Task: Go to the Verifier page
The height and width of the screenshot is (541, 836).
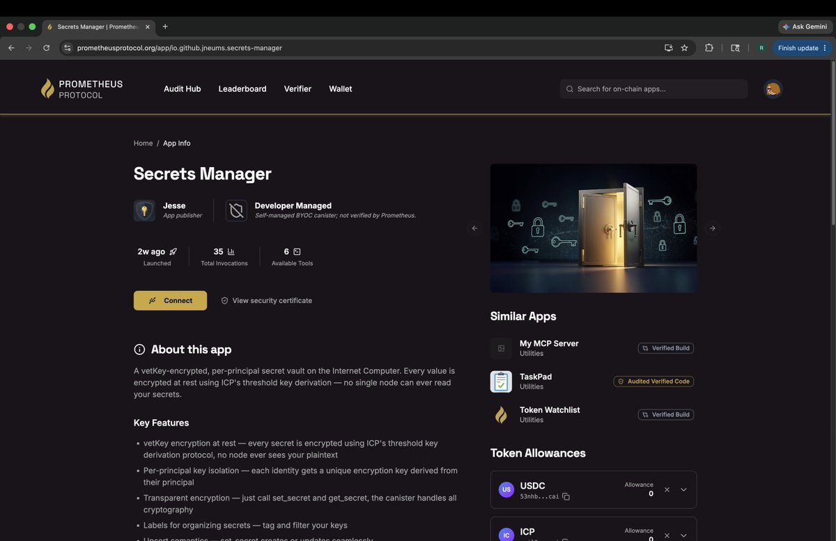Action: pos(297,89)
